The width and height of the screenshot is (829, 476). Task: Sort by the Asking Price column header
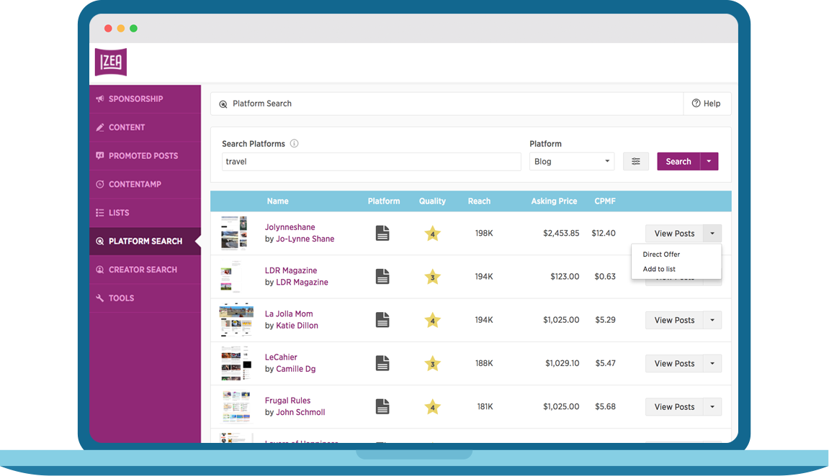pyautogui.click(x=554, y=201)
